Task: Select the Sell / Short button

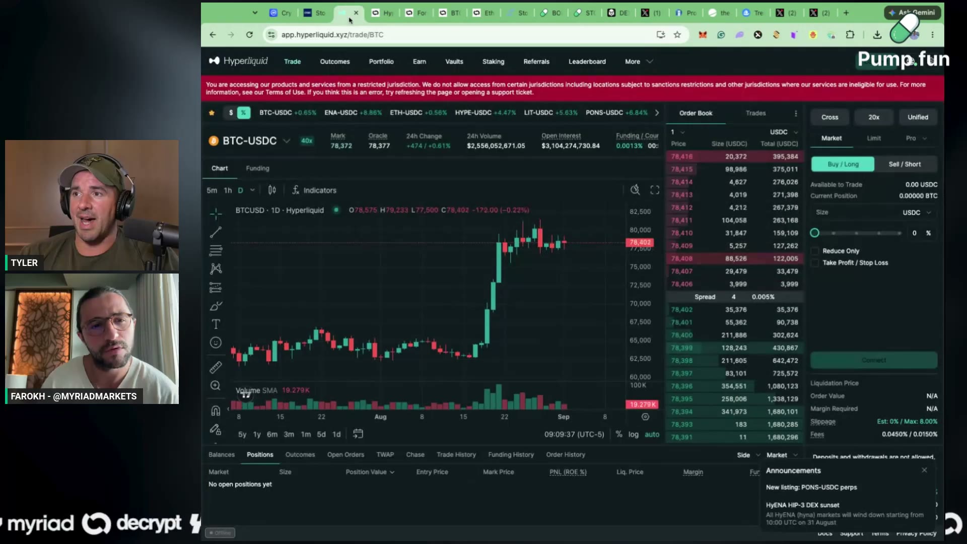Action: click(x=905, y=164)
